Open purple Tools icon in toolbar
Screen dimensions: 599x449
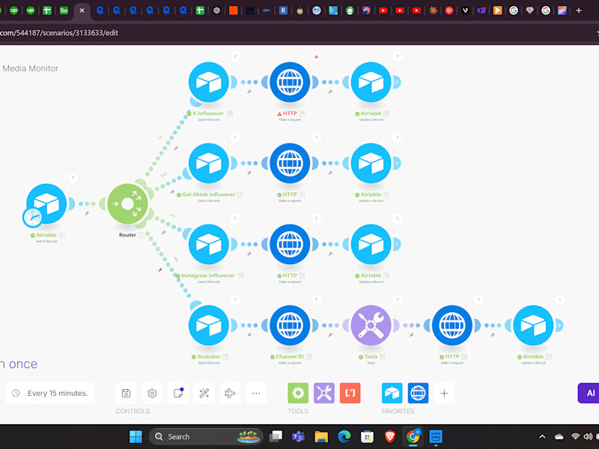pyautogui.click(x=324, y=394)
